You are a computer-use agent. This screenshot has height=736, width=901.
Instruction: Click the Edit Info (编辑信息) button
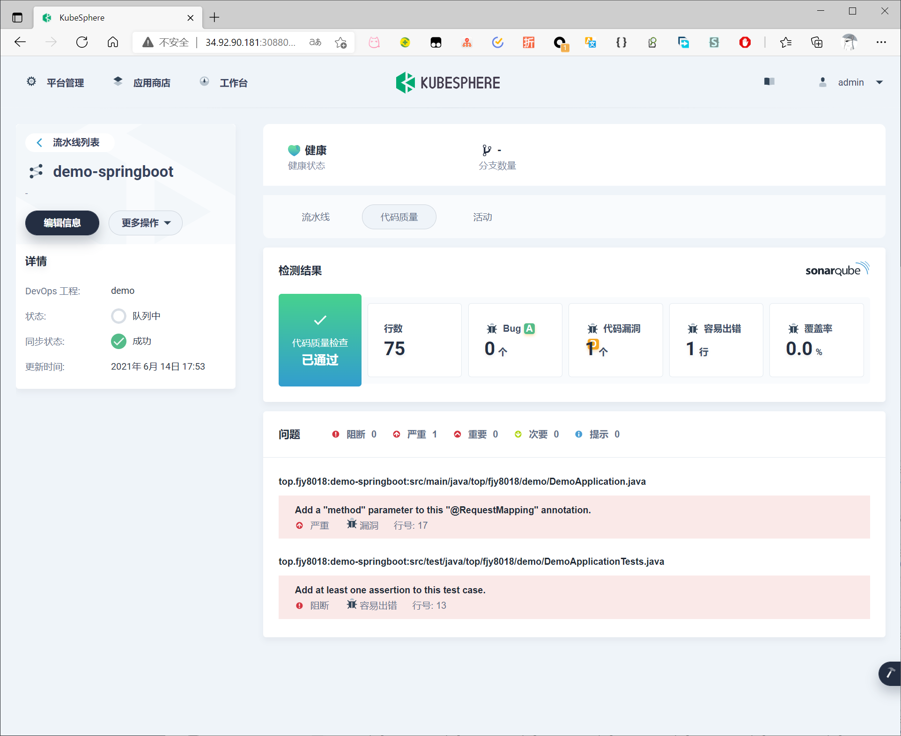click(62, 223)
